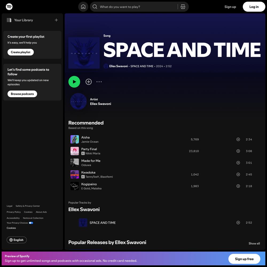
Task: Open Ellex Swavoni name in Artist card
Action: click(x=100, y=104)
